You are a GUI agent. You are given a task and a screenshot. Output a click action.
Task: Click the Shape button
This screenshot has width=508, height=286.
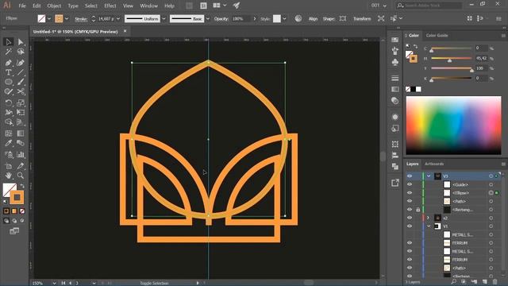(329, 19)
